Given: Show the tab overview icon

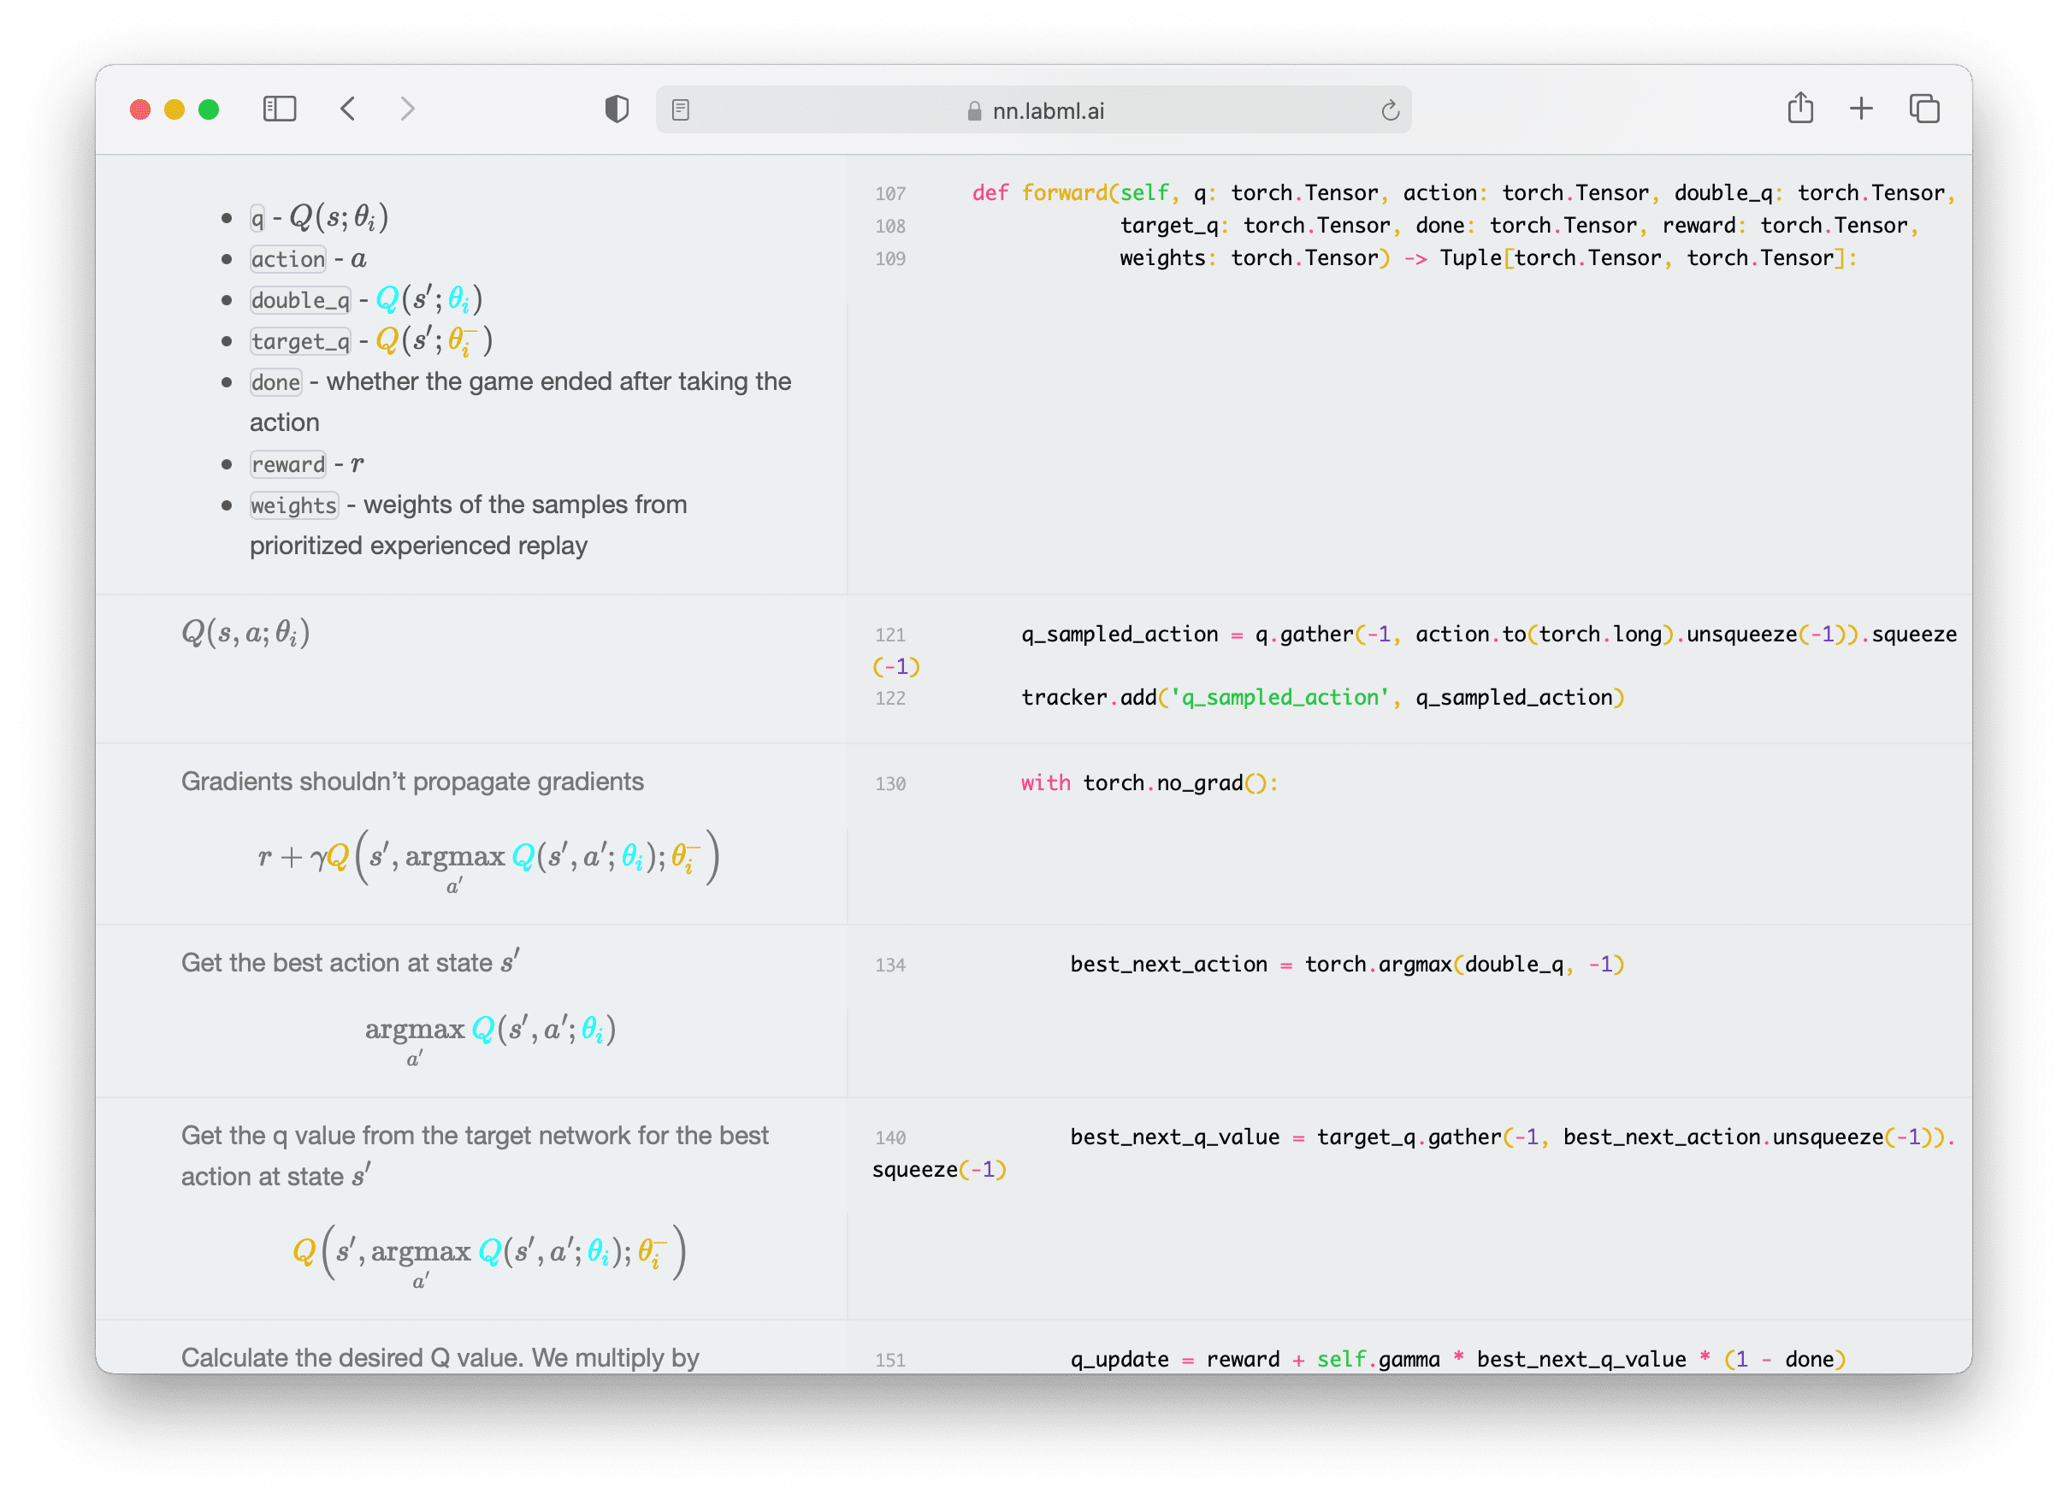Looking at the screenshot, I should tap(1924, 109).
